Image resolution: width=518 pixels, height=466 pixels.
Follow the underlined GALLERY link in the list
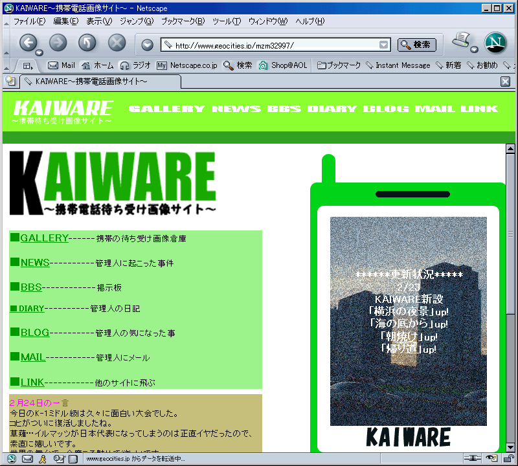click(45, 238)
